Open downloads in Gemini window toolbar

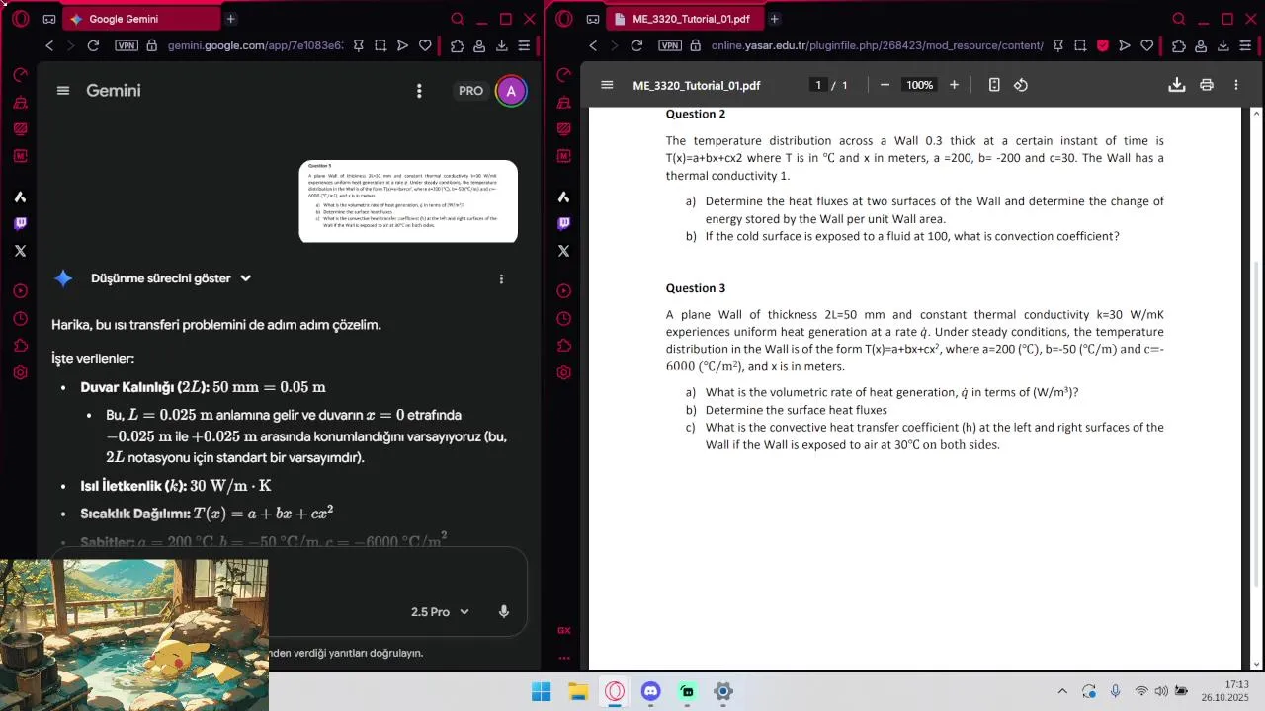pyautogui.click(x=502, y=45)
